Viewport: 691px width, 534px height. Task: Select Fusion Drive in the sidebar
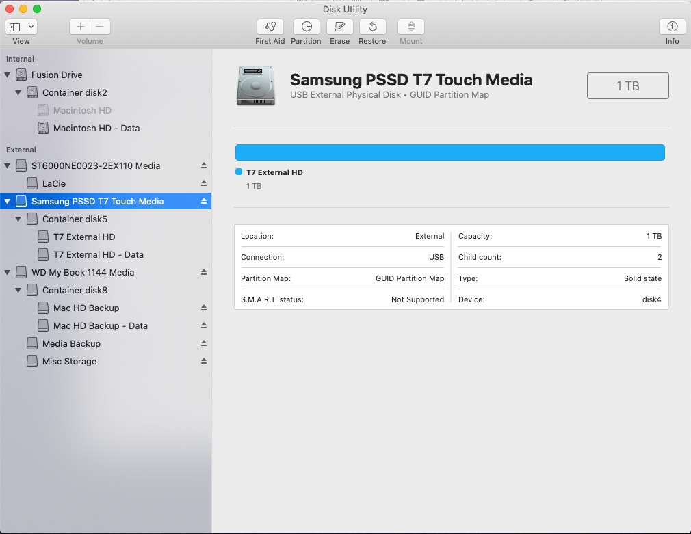point(106,75)
